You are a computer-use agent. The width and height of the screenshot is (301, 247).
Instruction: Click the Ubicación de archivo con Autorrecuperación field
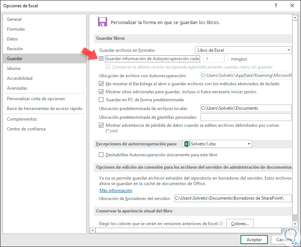point(246,75)
